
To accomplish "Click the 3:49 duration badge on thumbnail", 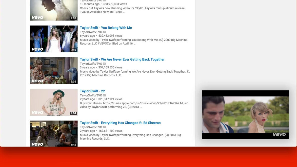I will (73, 50).
